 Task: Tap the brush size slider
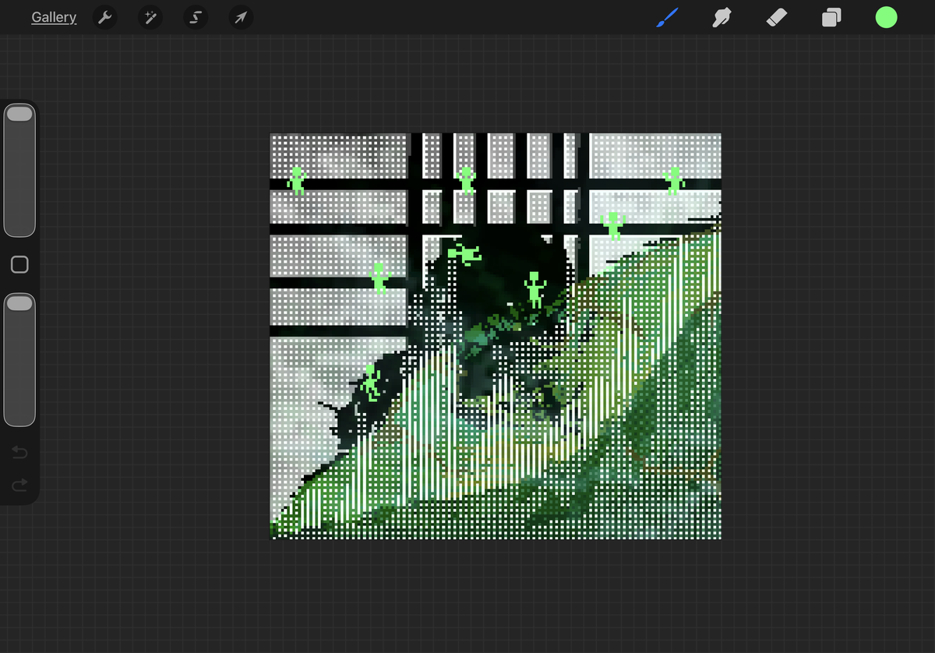coord(19,171)
